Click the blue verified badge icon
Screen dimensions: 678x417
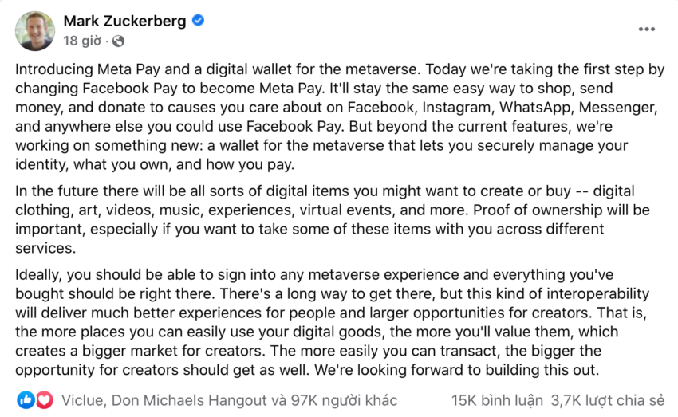[x=198, y=20]
